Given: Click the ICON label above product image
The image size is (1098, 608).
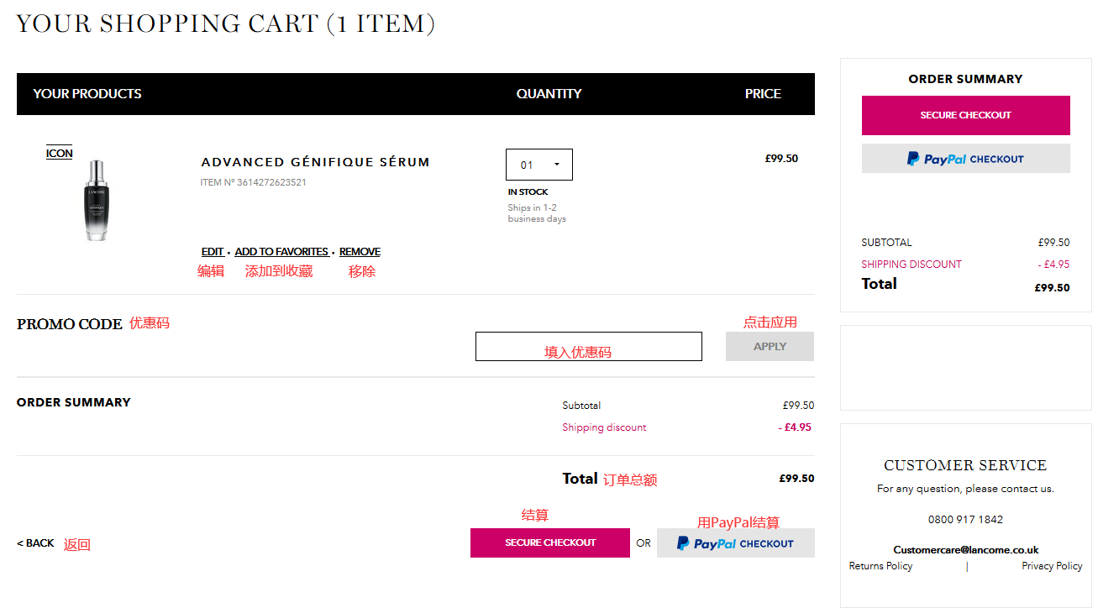Looking at the screenshot, I should pyautogui.click(x=59, y=153).
